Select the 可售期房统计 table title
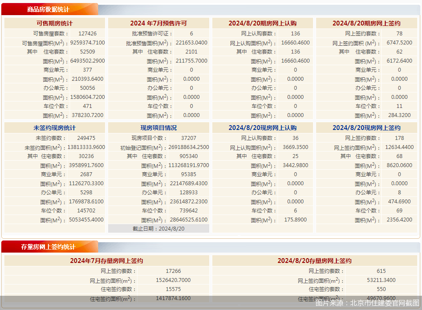 (x=54, y=23)
